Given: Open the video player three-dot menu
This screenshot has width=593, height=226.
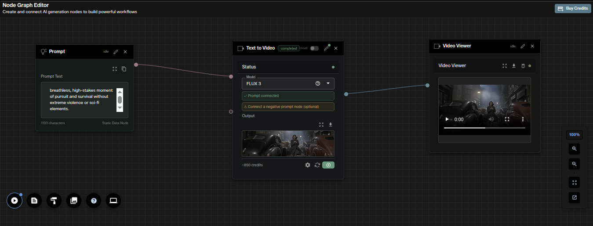Looking at the screenshot, I should [523, 119].
